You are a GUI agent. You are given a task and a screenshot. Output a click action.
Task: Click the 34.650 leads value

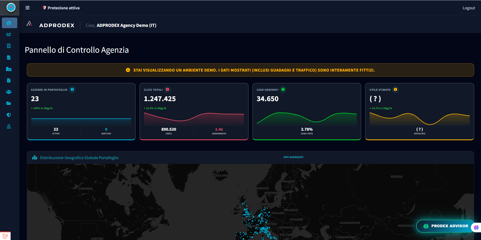[x=268, y=99]
